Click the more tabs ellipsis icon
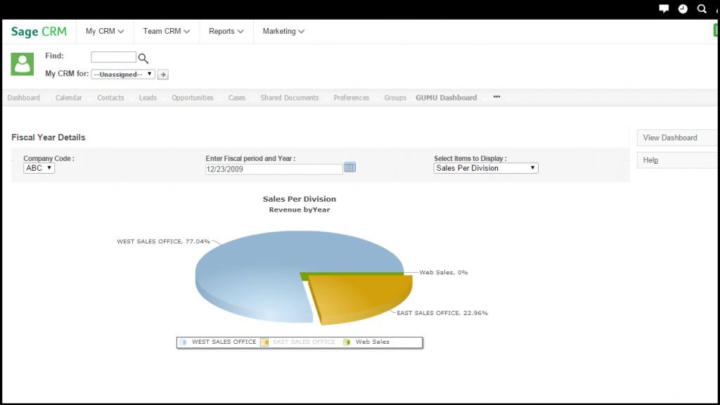720x405 pixels. coord(497,97)
